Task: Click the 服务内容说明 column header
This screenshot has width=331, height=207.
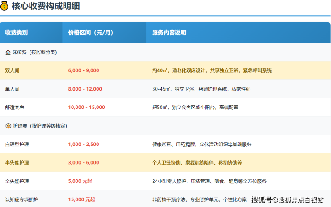Action: click(169, 33)
